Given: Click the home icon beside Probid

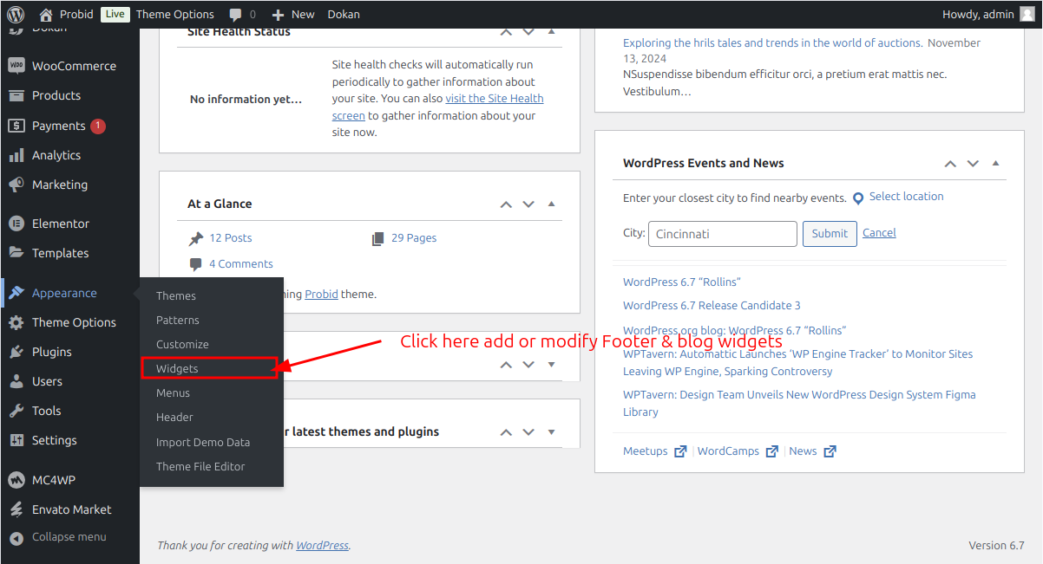Looking at the screenshot, I should tap(46, 14).
